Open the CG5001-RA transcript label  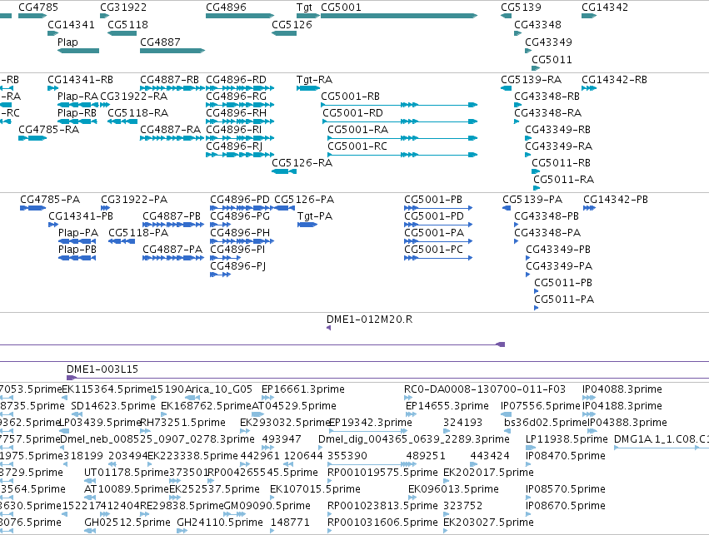[x=357, y=130]
